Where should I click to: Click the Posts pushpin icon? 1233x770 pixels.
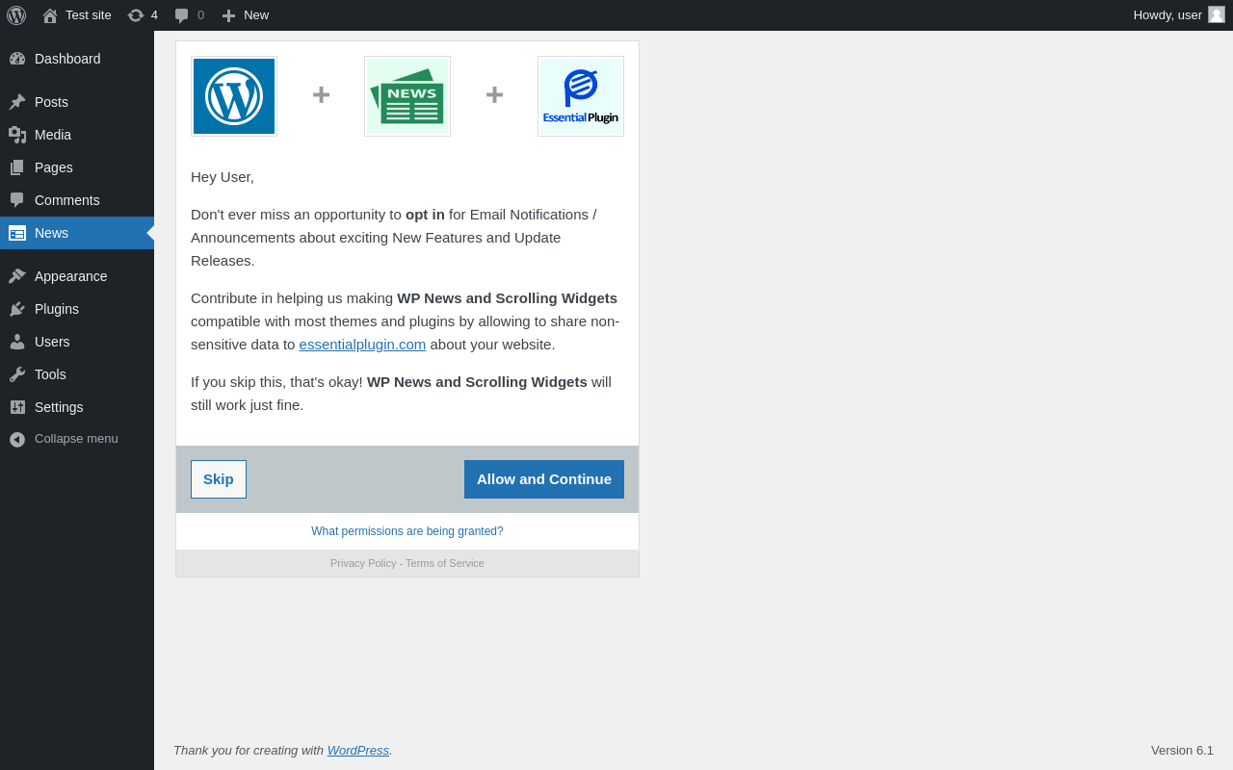pos(17,102)
